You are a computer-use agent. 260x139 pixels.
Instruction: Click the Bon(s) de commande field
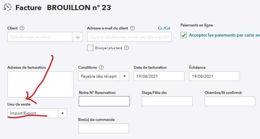104,128
